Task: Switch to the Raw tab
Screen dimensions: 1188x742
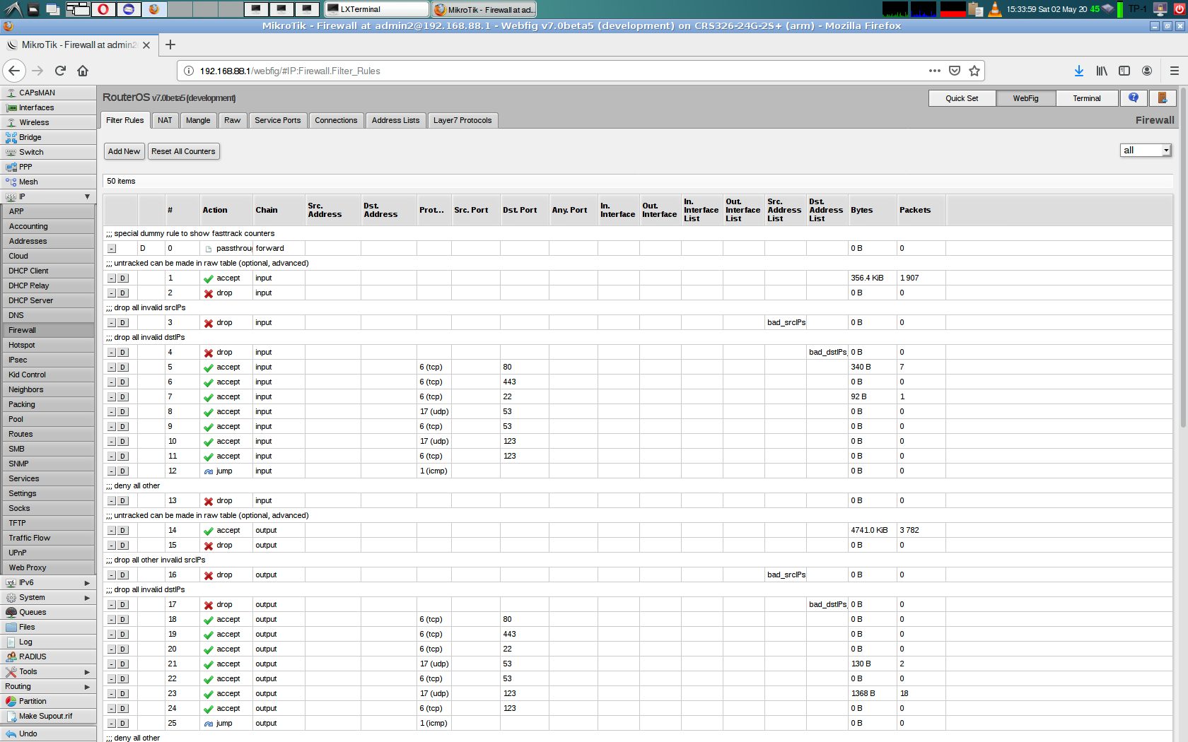Action: coord(232,120)
